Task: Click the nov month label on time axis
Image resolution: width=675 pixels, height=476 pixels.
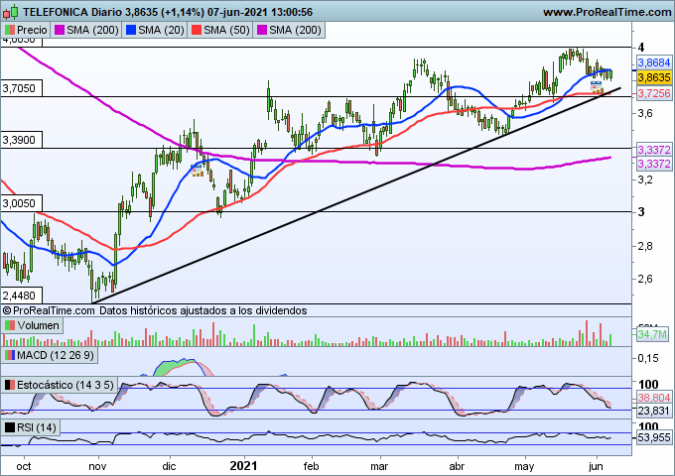Action: coord(97,466)
